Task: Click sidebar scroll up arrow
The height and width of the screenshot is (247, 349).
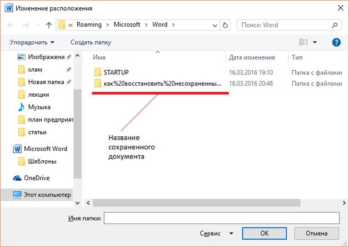Action: 77,56
